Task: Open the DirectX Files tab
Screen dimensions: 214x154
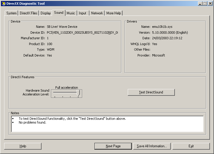Action: 29,13
